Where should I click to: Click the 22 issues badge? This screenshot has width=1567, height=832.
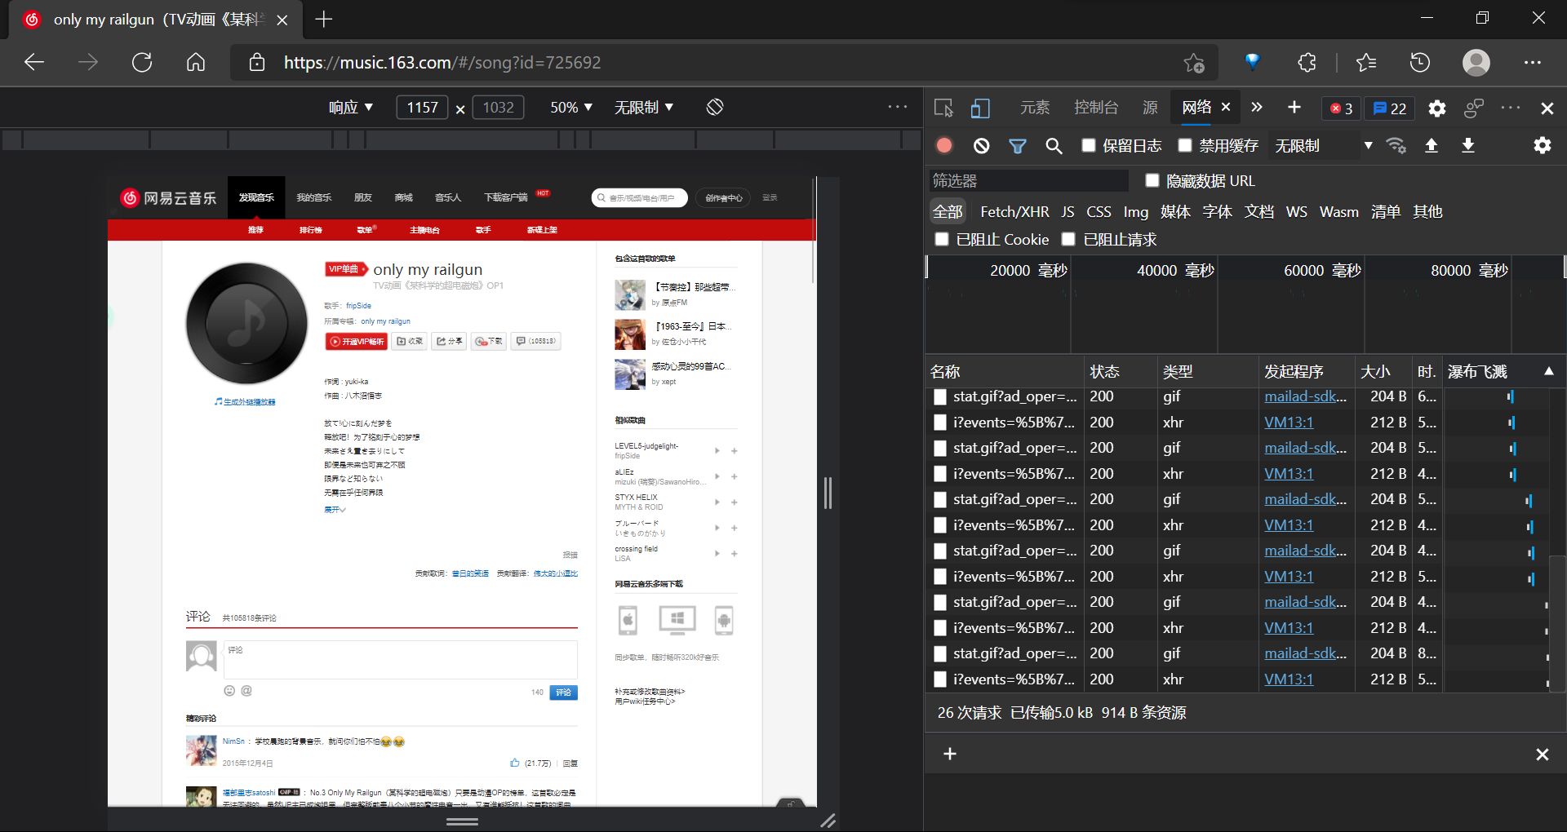pos(1390,108)
